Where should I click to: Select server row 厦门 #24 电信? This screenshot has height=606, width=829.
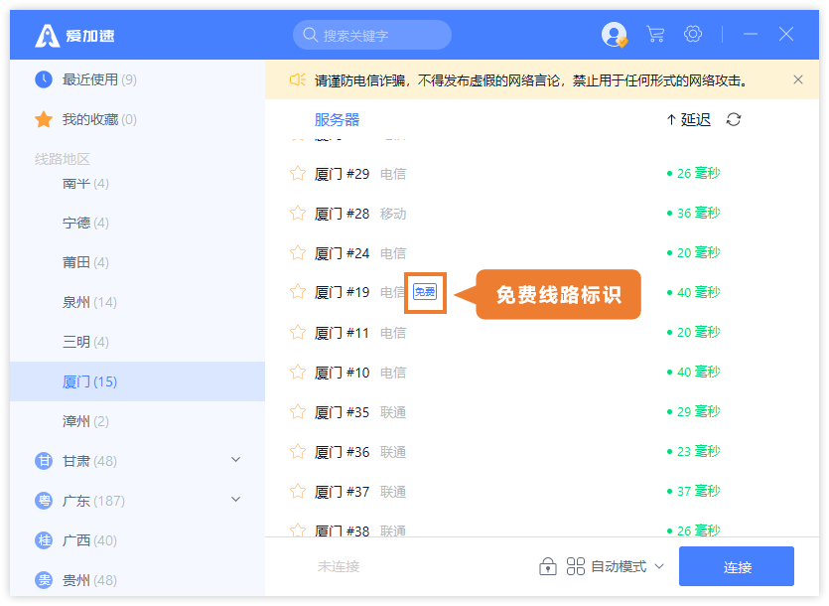[x=542, y=253]
